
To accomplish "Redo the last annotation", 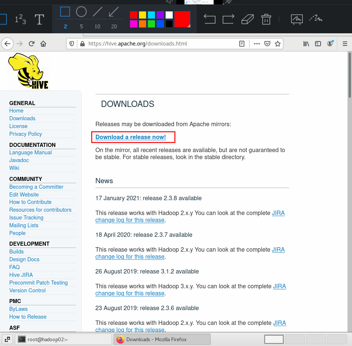I will [x=229, y=19].
